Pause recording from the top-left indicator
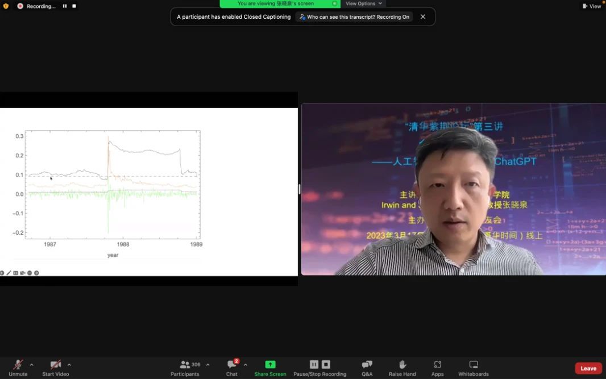 tap(65, 6)
